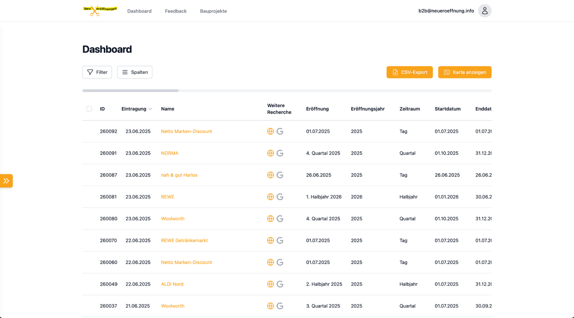This screenshot has width=574, height=318.
Task: Click ID cell 260070
Action: pos(108,241)
